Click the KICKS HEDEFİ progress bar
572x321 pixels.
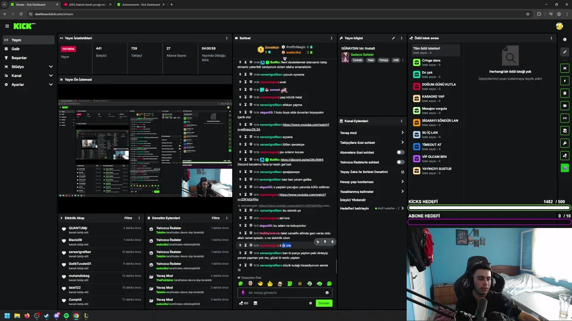tap(489, 208)
